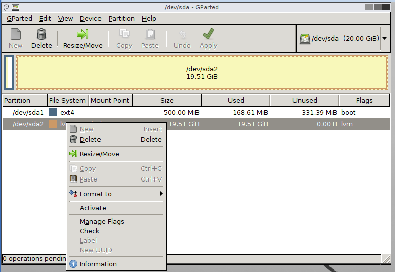Image resolution: width=395 pixels, height=272 pixels.
Task: Click the blue ext4 color swatch
Action: point(53,112)
